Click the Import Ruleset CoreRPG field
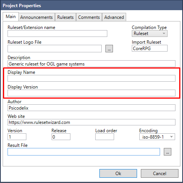 (149, 48)
